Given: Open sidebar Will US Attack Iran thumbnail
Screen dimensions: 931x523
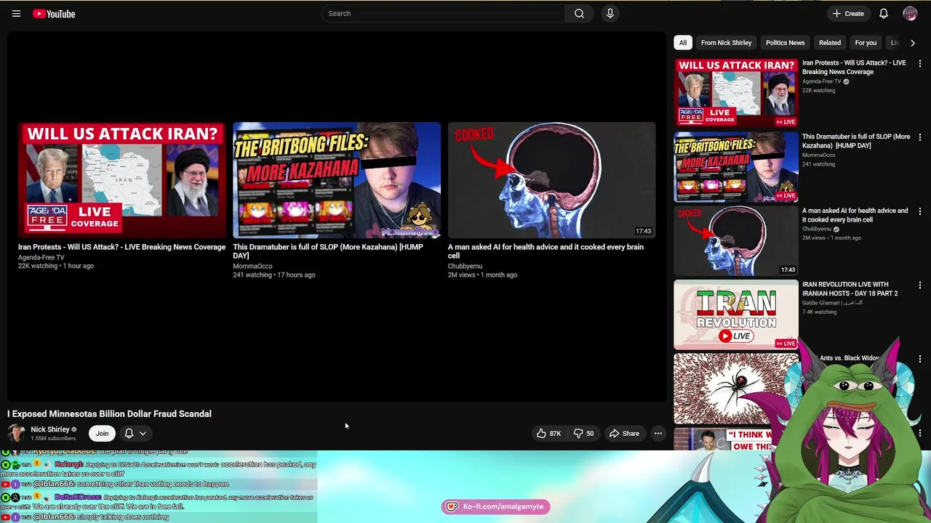Looking at the screenshot, I should click(x=736, y=92).
